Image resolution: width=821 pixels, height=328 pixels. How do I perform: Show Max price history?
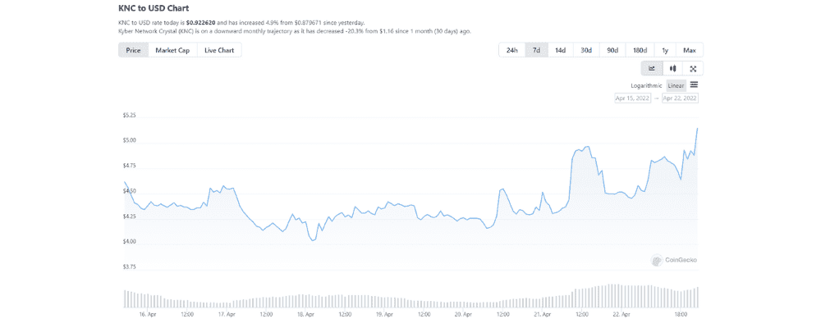coord(690,51)
